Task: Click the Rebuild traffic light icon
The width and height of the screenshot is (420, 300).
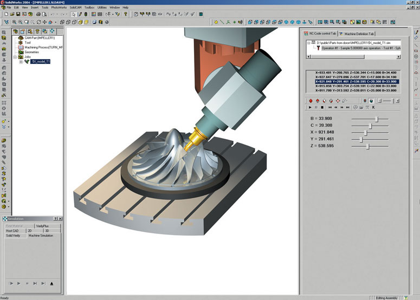Action: coord(86,14)
